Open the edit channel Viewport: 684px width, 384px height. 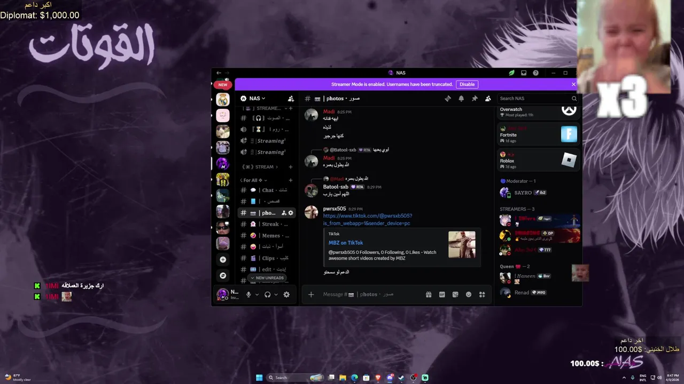coord(266,269)
